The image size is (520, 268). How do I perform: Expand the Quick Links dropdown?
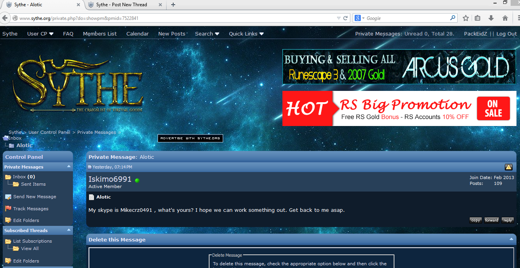coord(246,34)
